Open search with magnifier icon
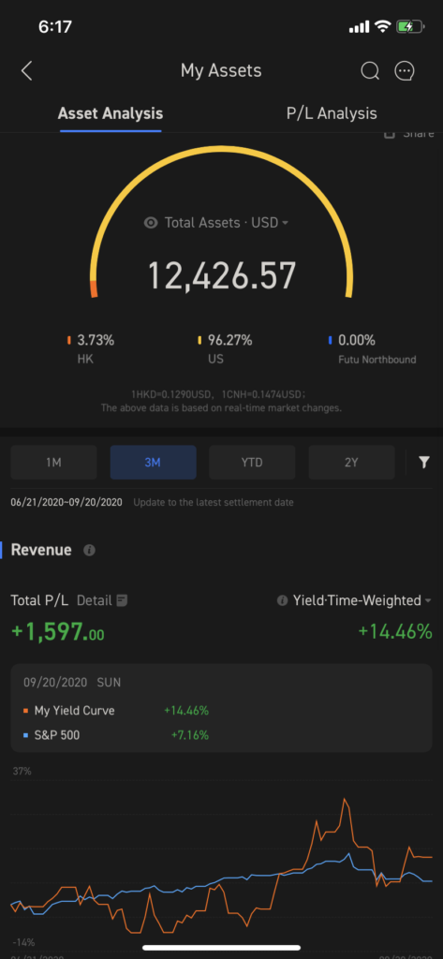The height and width of the screenshot is (959, 443). (x=370, y=71)
